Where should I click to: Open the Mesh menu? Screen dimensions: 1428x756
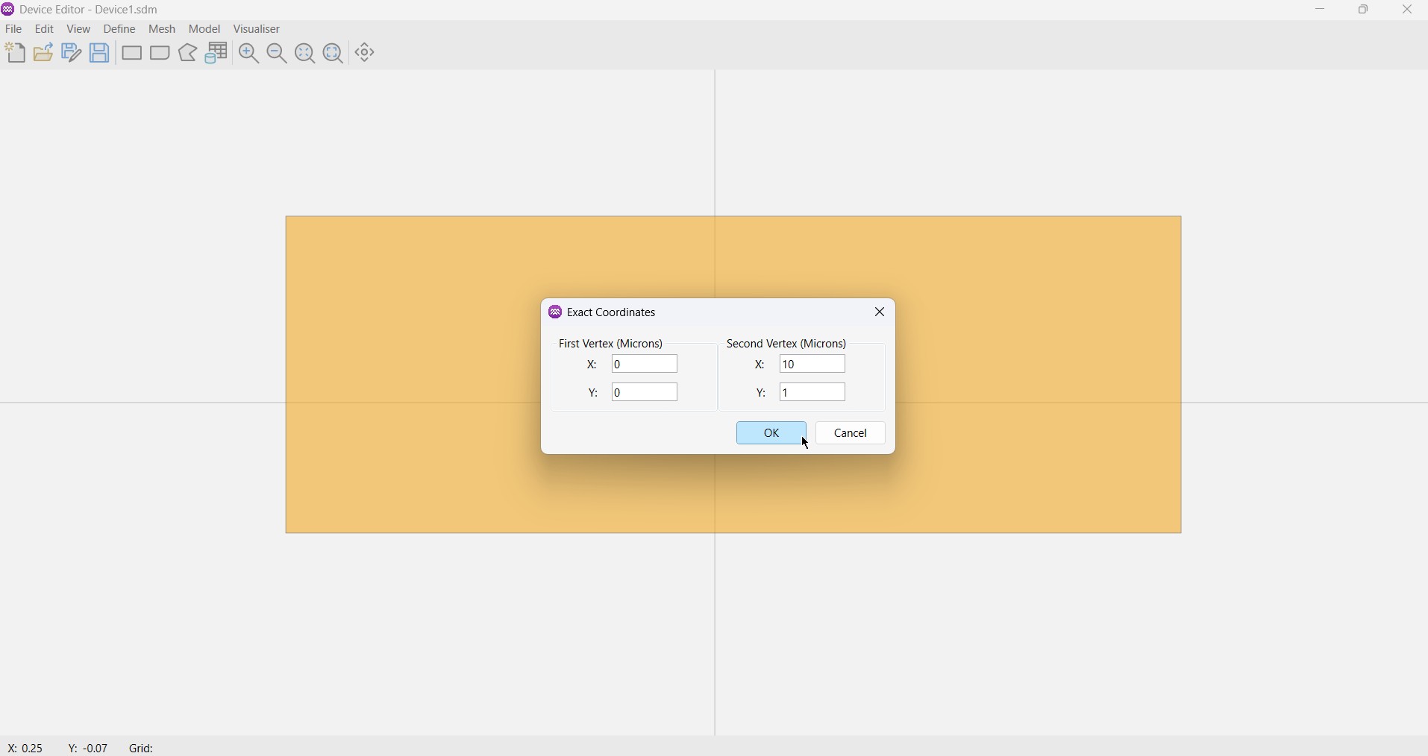pyautogui.click(x=163, y=29)
